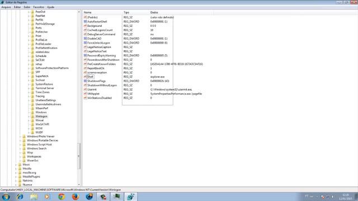Open the Arquivo menu
This screenshot has height=201, width=358.
pyautogui.click(x=6, y=7)
